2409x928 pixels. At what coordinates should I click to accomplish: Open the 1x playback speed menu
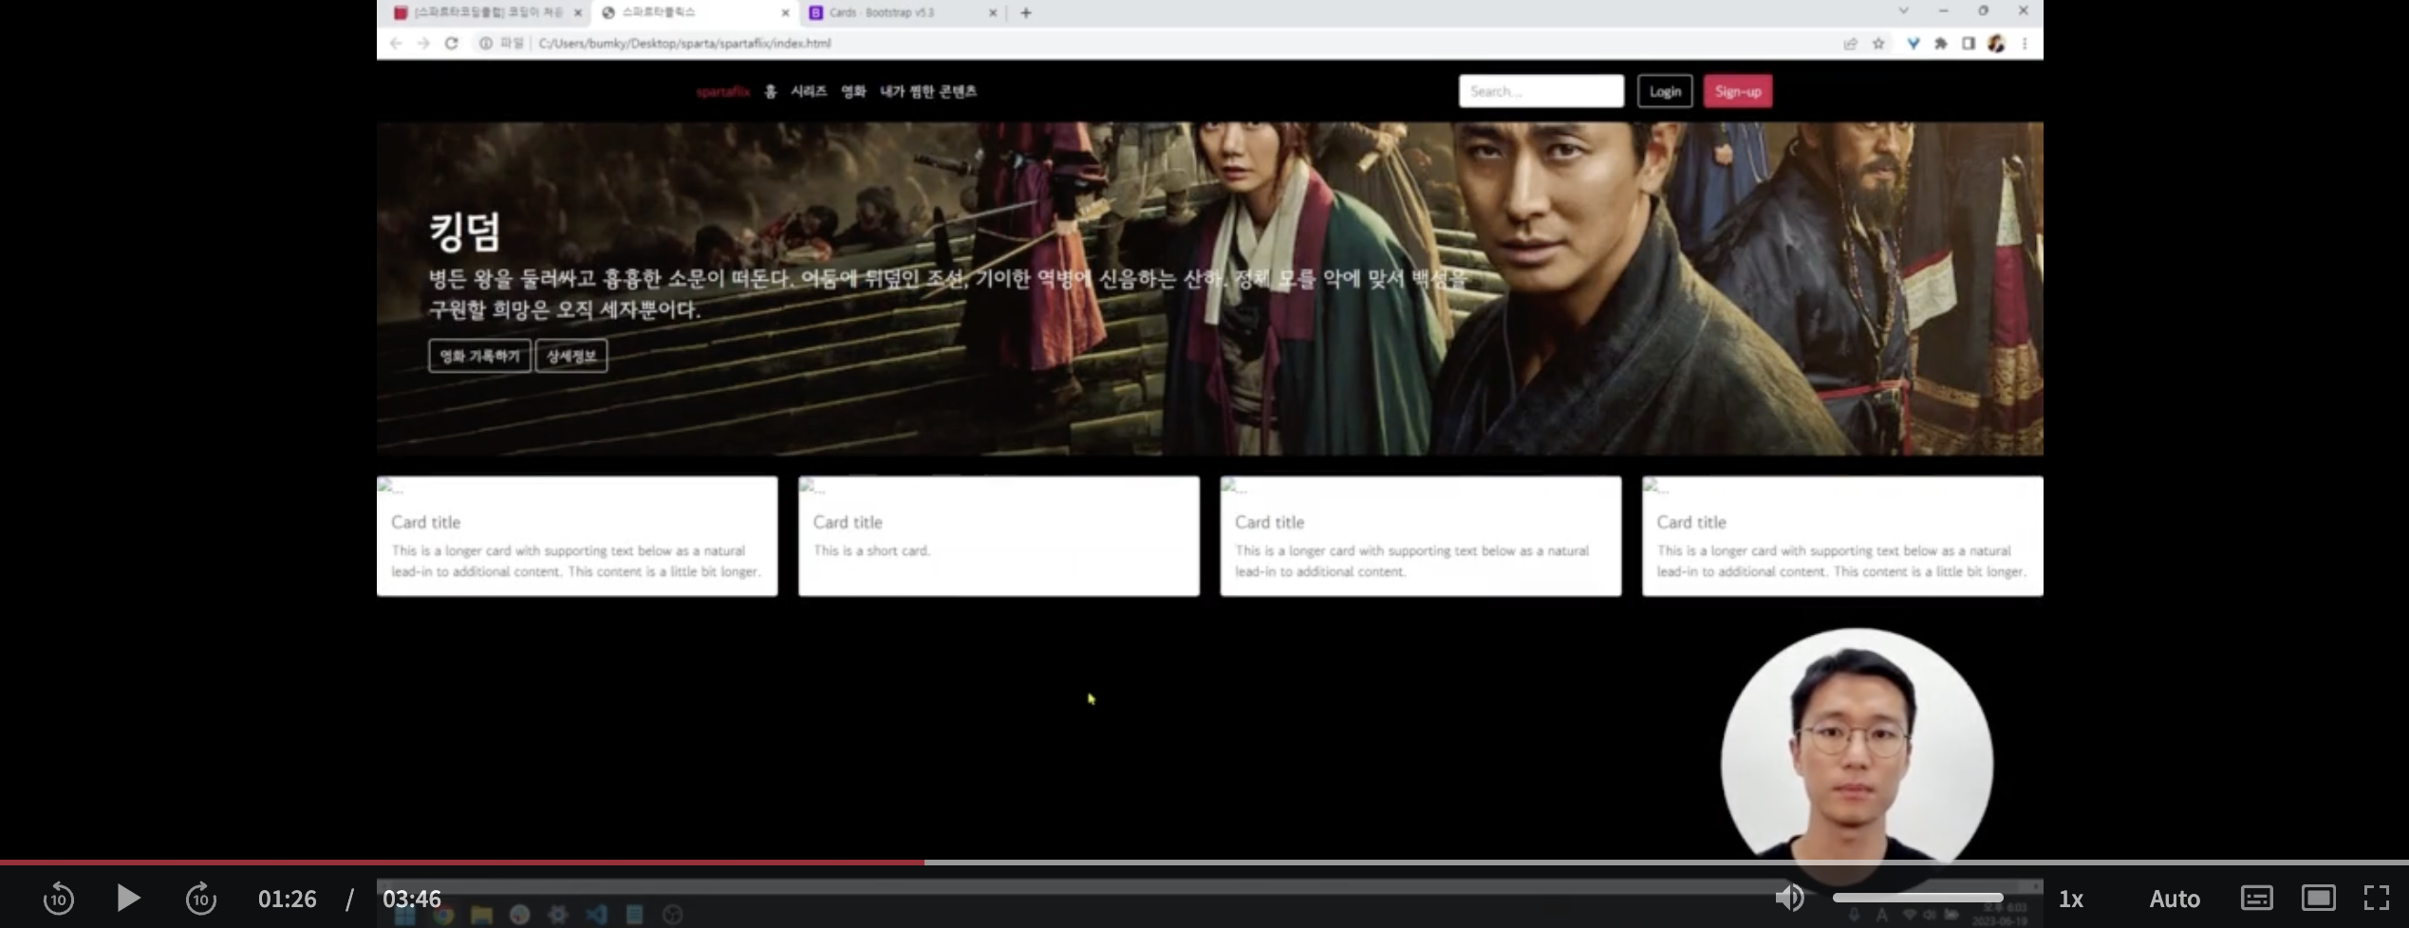(2071, 899)
